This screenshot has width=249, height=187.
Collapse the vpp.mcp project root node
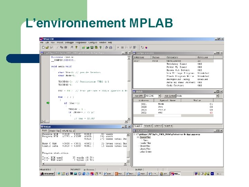(x=135, y=134)
